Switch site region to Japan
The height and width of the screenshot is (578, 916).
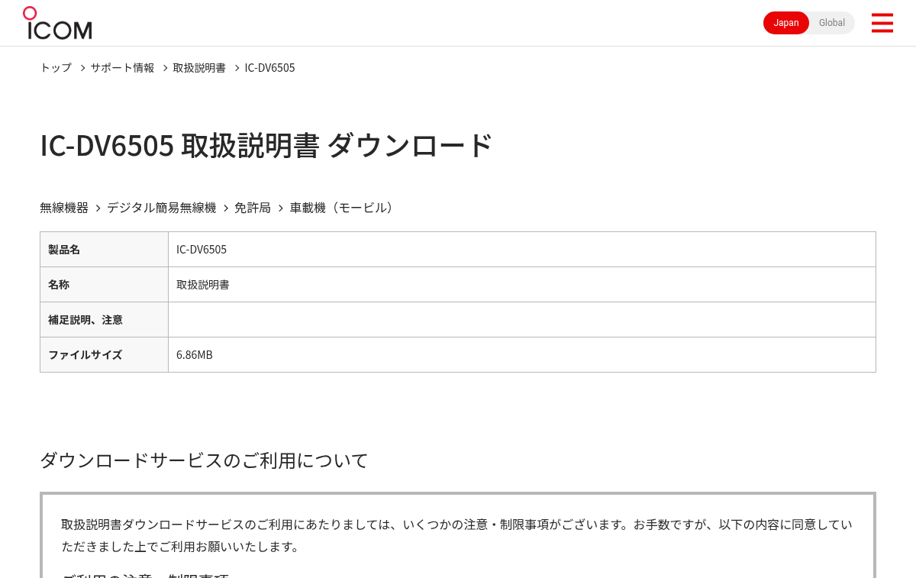pyautogui.click(x=786, y=23)
